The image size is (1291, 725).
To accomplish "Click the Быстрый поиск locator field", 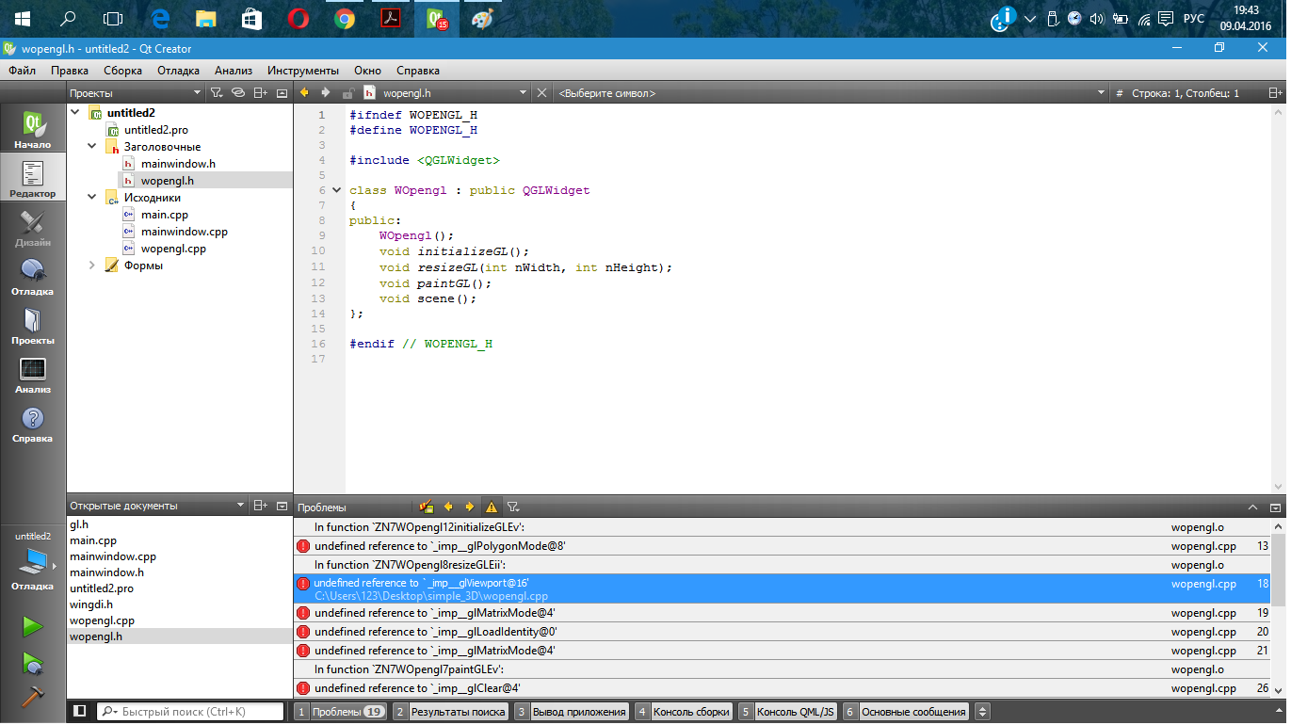I will (x=190, y=712).
